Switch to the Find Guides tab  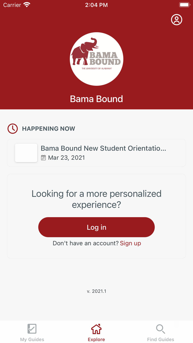coord(160,332)
